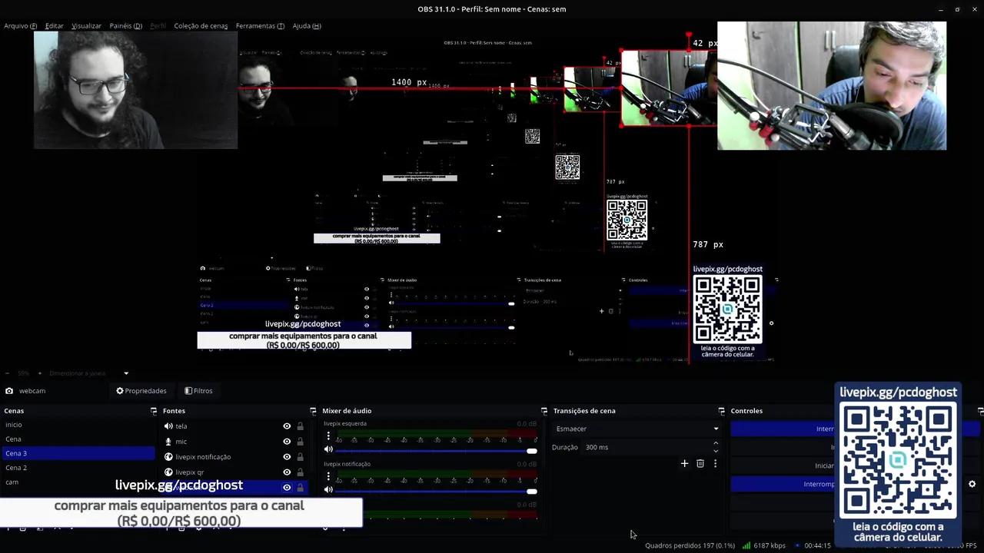Lock the selected source row
984x553 pixels.
tap(300, 488)
